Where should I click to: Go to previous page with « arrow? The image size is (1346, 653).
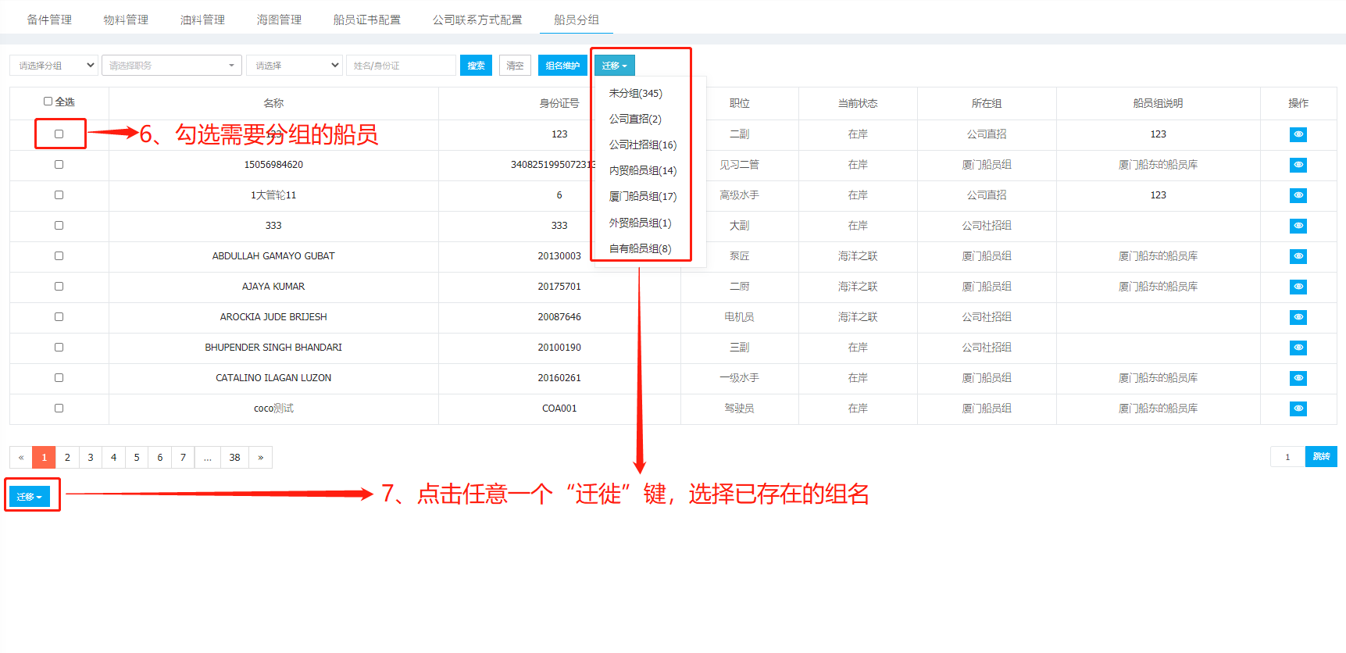(x=21, y=457)
